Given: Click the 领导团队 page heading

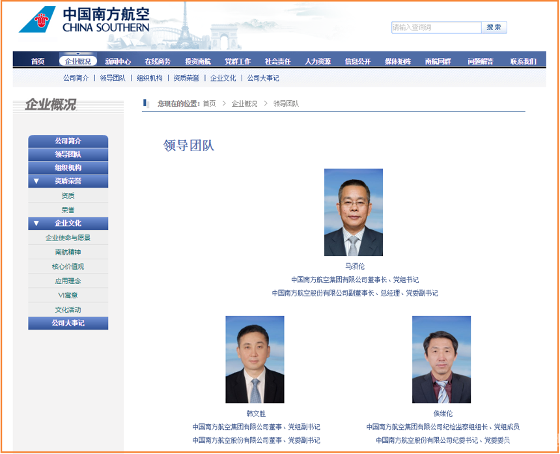Looking at the screenshot, I should [189, 145].
